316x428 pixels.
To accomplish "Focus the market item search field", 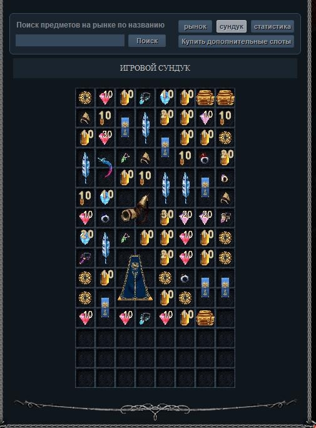I will 70,41.
